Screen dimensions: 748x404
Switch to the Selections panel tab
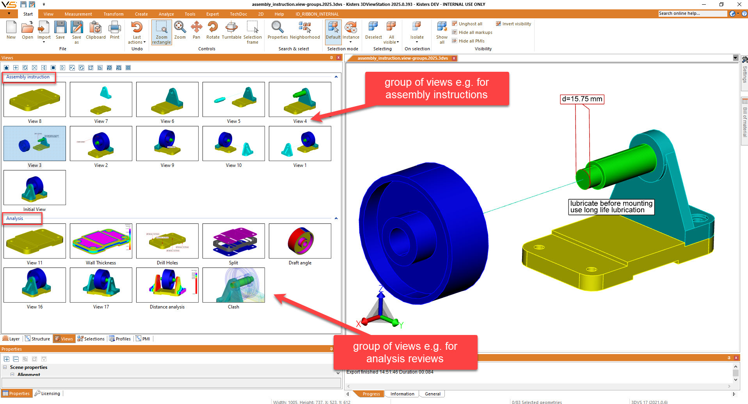91,339
